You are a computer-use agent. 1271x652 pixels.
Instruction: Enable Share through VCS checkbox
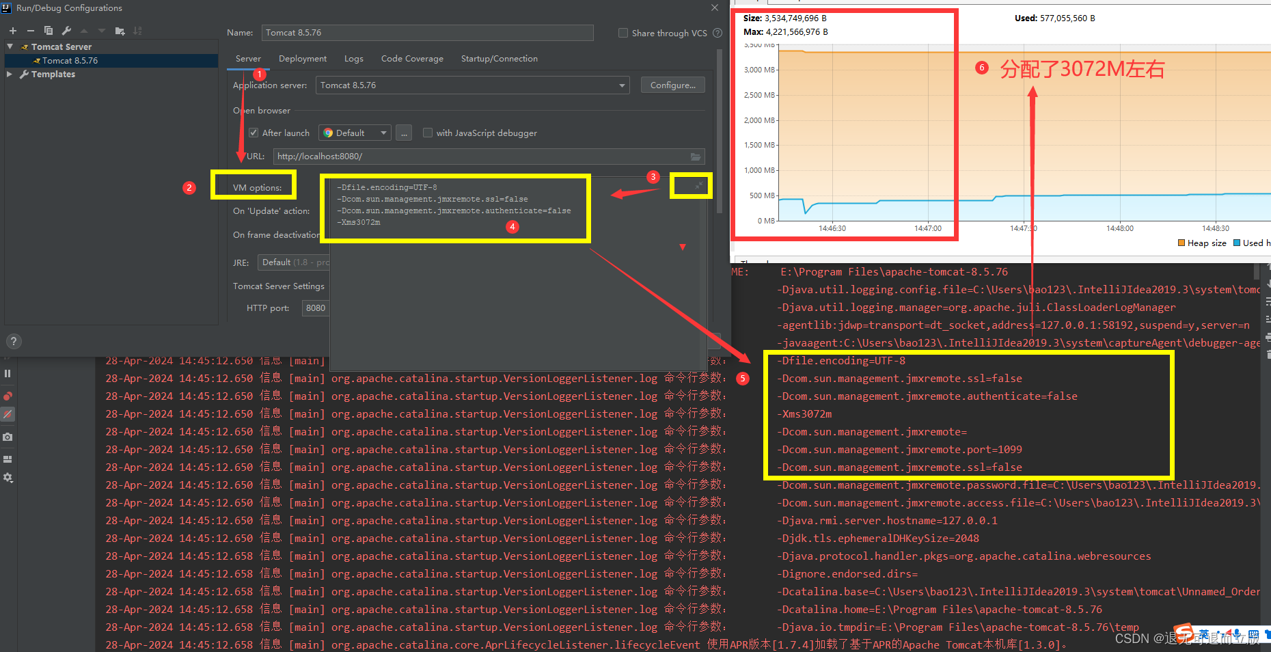pyautogui.click(x=623, y=33)
